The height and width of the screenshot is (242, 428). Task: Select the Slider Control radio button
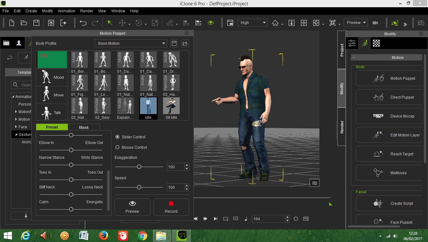pos(117,137)
